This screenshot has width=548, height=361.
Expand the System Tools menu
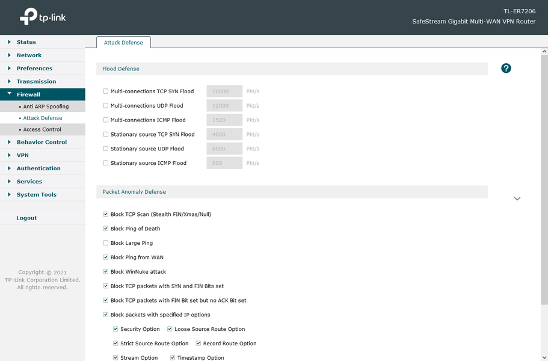tap(42, 195)
